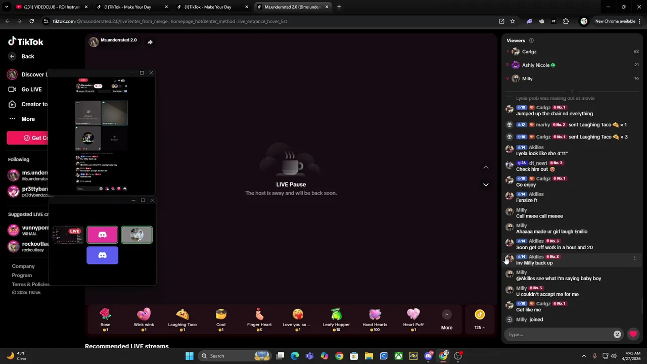Go Back in TikTok sidebar
This screenshot has height=364, width=647.
(x=22, y=56)
